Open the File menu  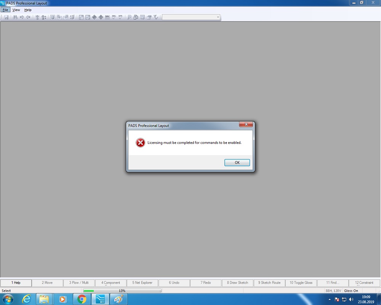(5, 10)
